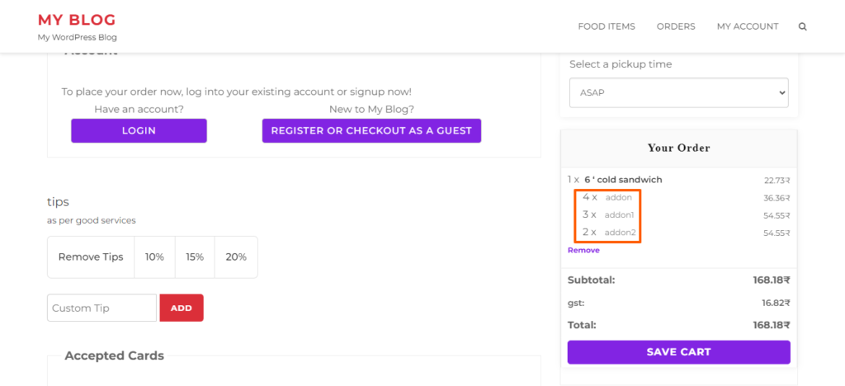
Task: Open the header search icon
Action: tap(802, 26)
